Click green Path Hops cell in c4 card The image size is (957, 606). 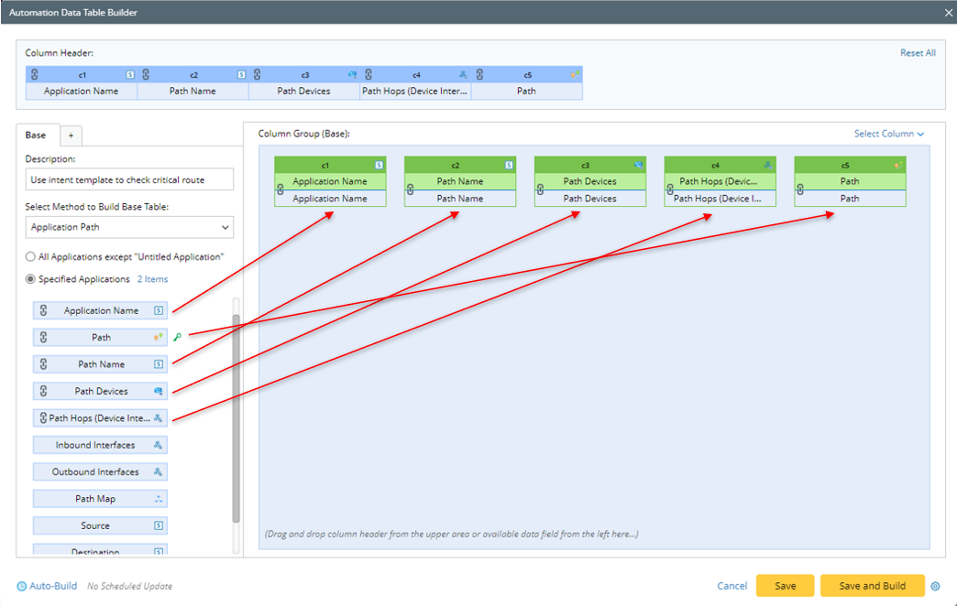[720, 181]
